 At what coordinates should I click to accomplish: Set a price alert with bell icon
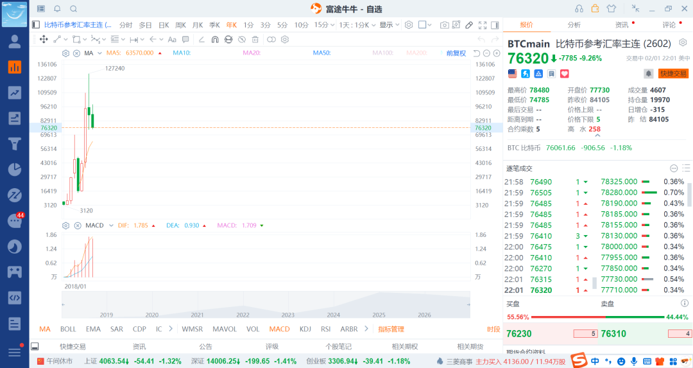[x=648, y=73]
